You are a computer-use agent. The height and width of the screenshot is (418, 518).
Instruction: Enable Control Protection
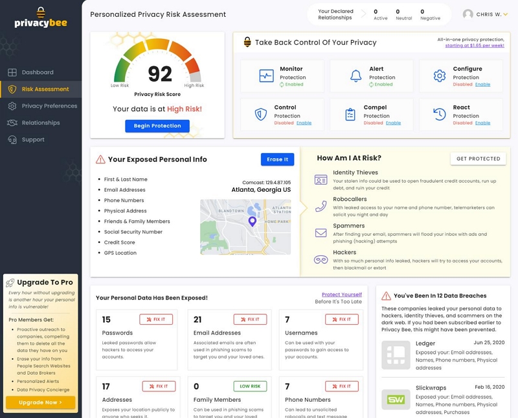304,123
